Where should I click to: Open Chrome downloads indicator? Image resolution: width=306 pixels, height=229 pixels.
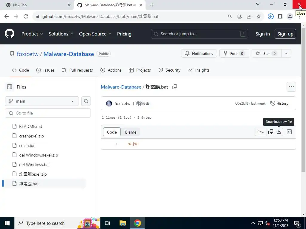(270, 16)
